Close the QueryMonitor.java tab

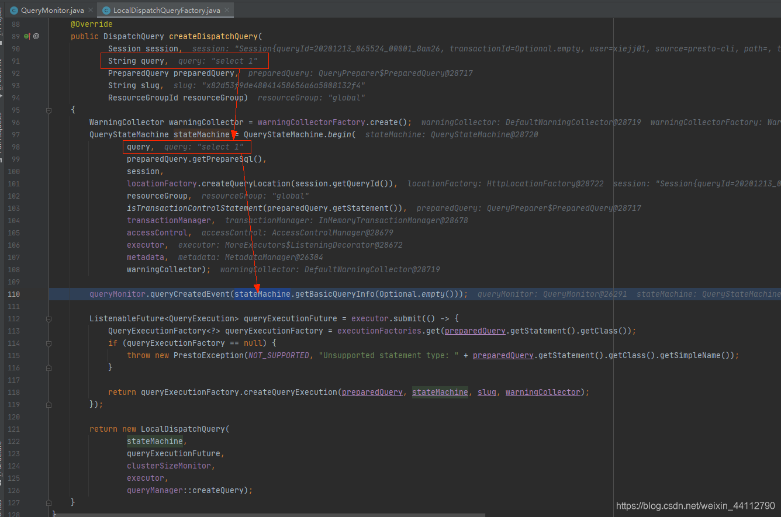[91, 11]
